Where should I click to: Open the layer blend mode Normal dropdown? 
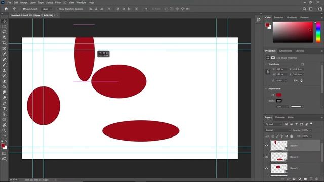[x=278, y=130]
